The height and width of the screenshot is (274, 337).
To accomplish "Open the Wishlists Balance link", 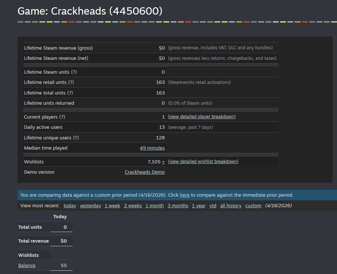I will (27, 265).
